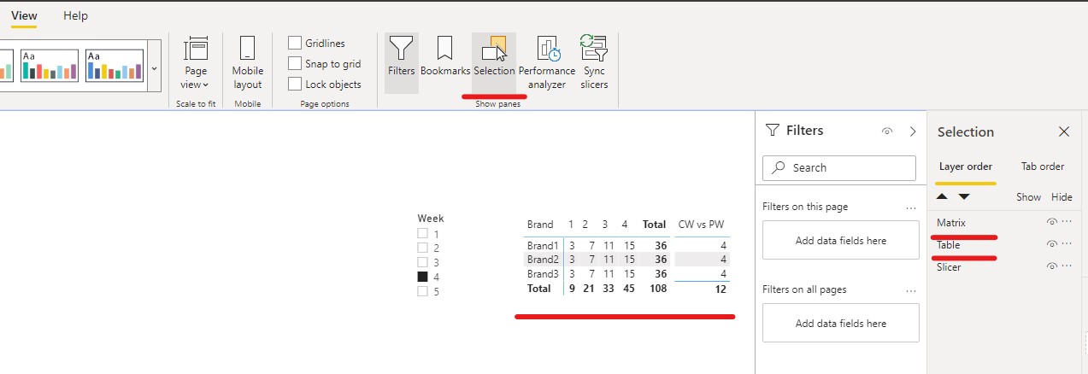This screenshot has height=374, width=1088.
Task: Expand the themes gallery dropdown
Action: tap(154, 67)
